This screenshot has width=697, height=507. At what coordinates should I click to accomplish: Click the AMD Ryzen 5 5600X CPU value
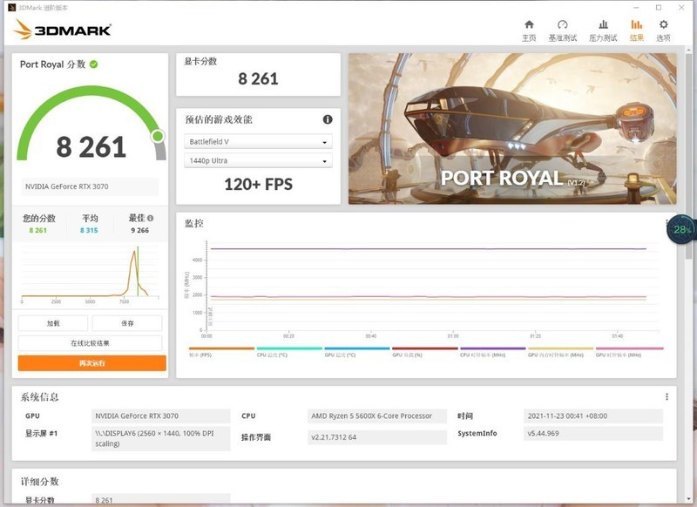click(x=377, y=416)
